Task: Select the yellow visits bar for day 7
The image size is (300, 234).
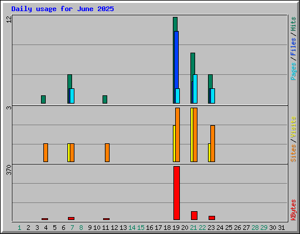Action: pos(69,153)
